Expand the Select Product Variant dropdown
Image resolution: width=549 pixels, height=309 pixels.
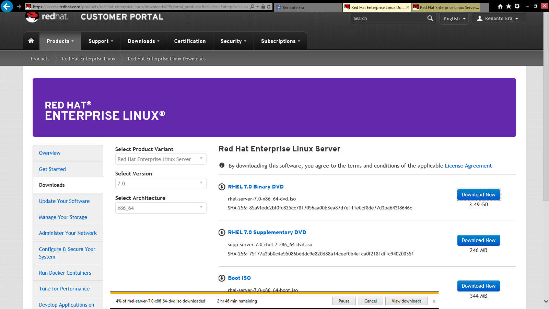pos(161,159)
